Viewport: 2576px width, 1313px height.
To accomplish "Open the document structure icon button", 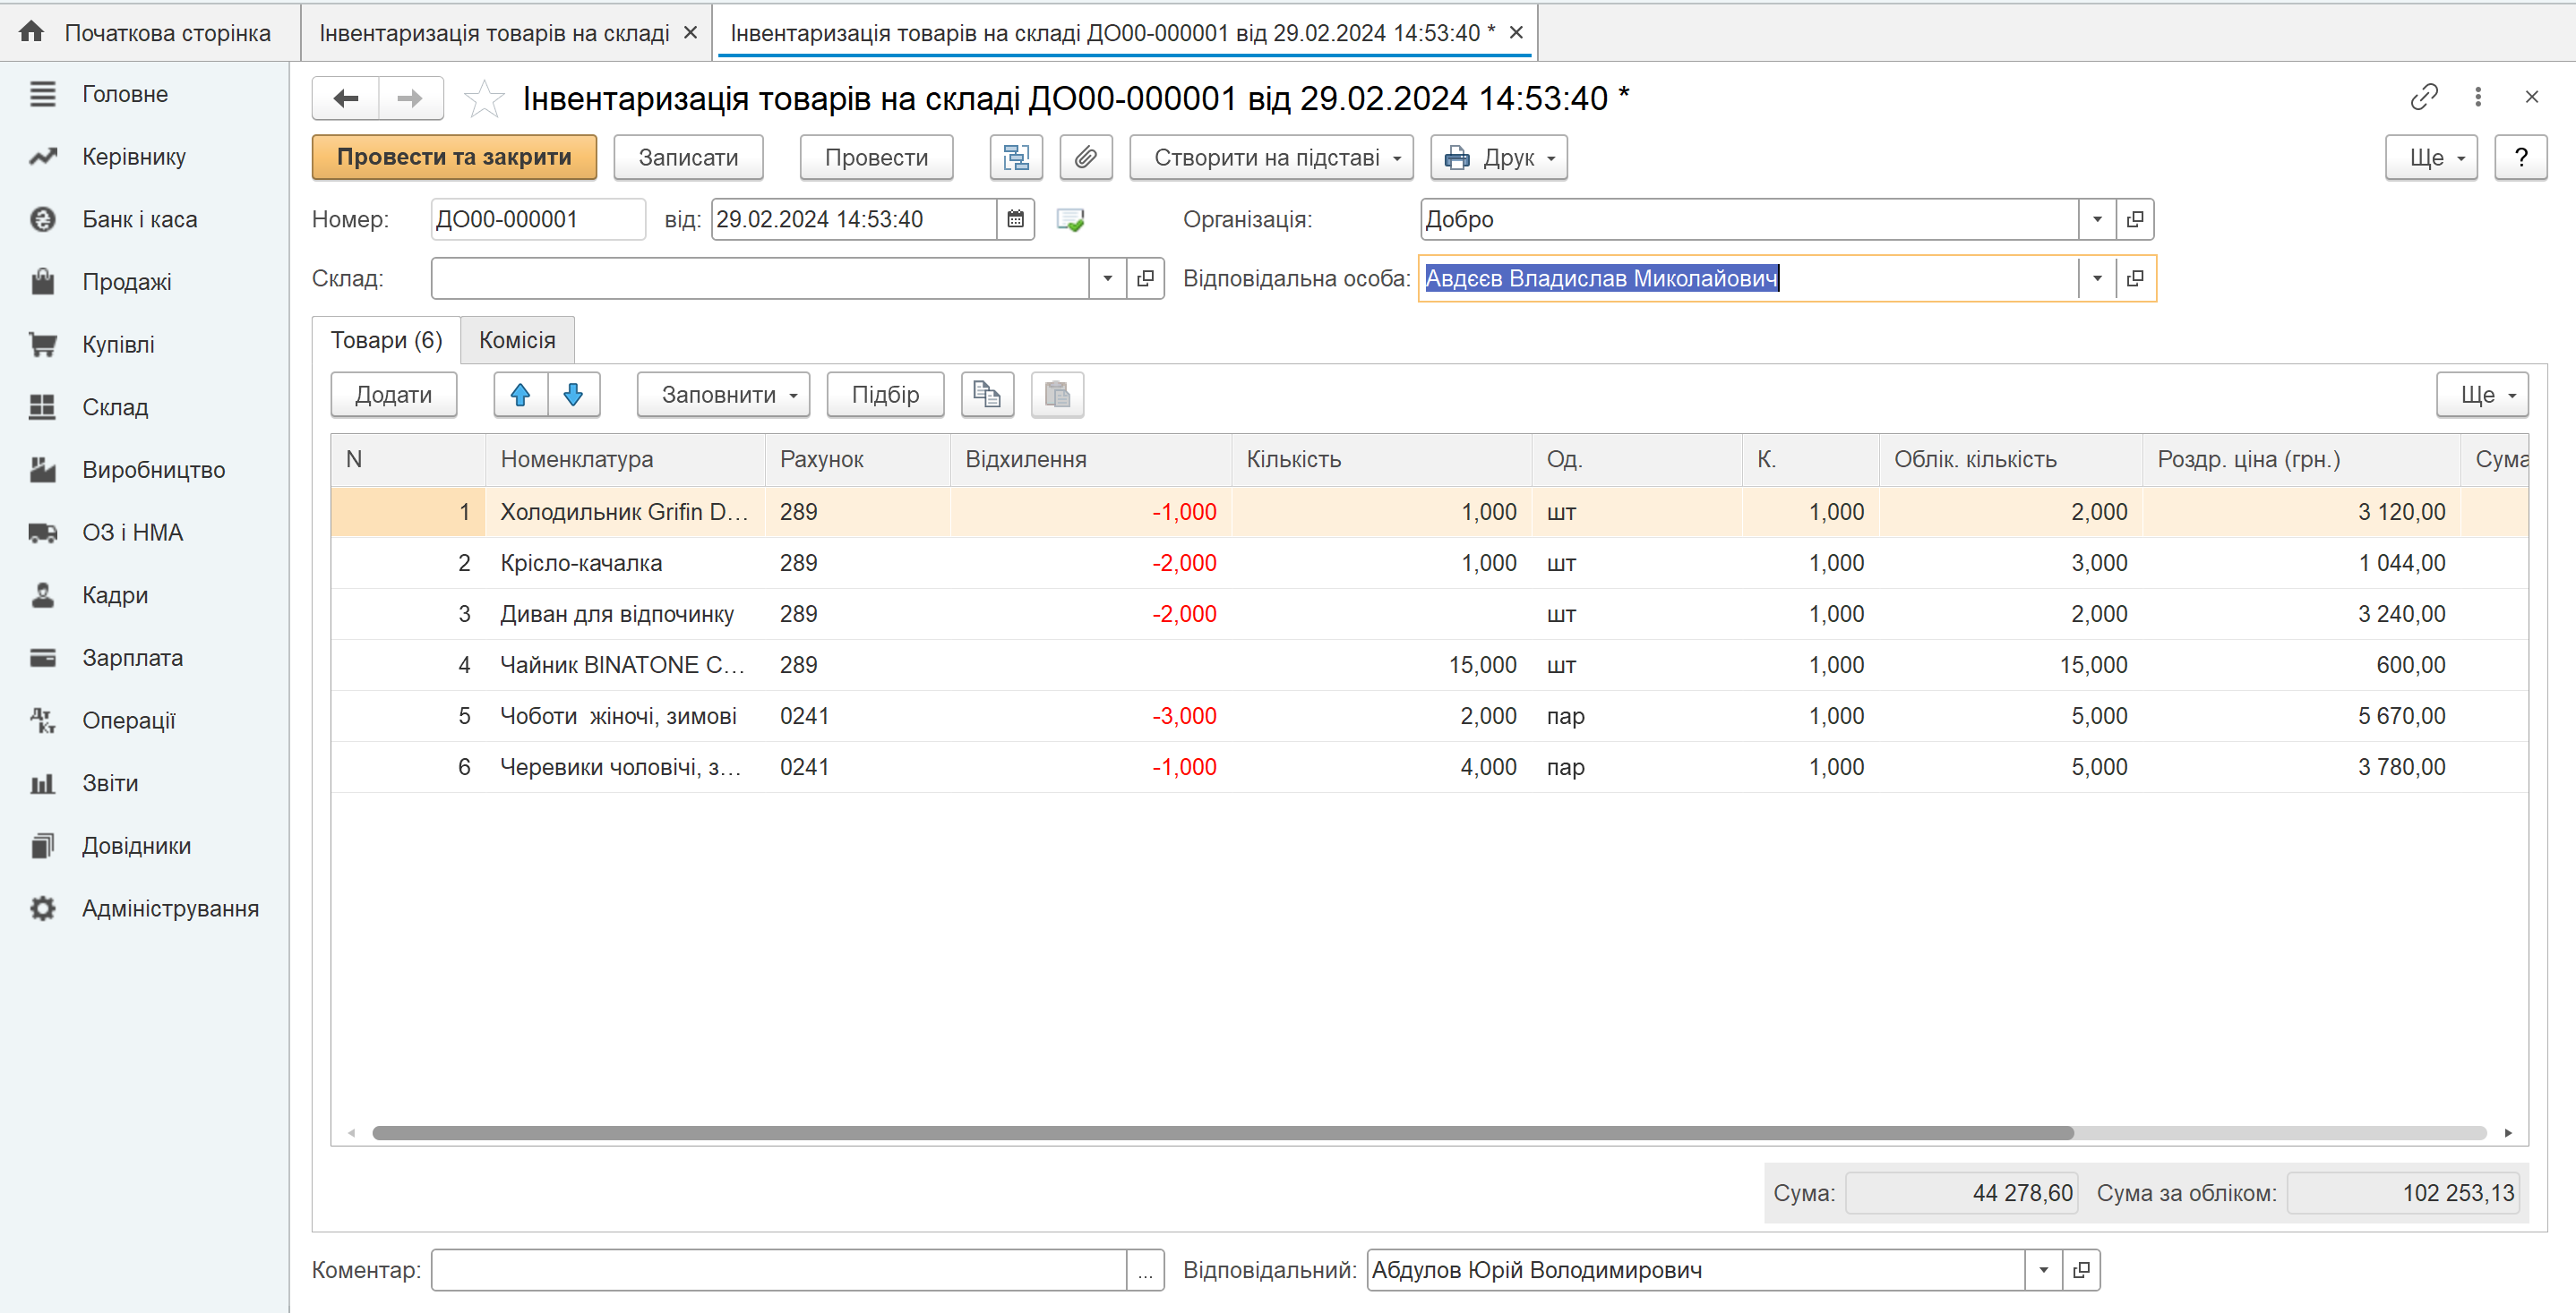I will (1016, 158).
